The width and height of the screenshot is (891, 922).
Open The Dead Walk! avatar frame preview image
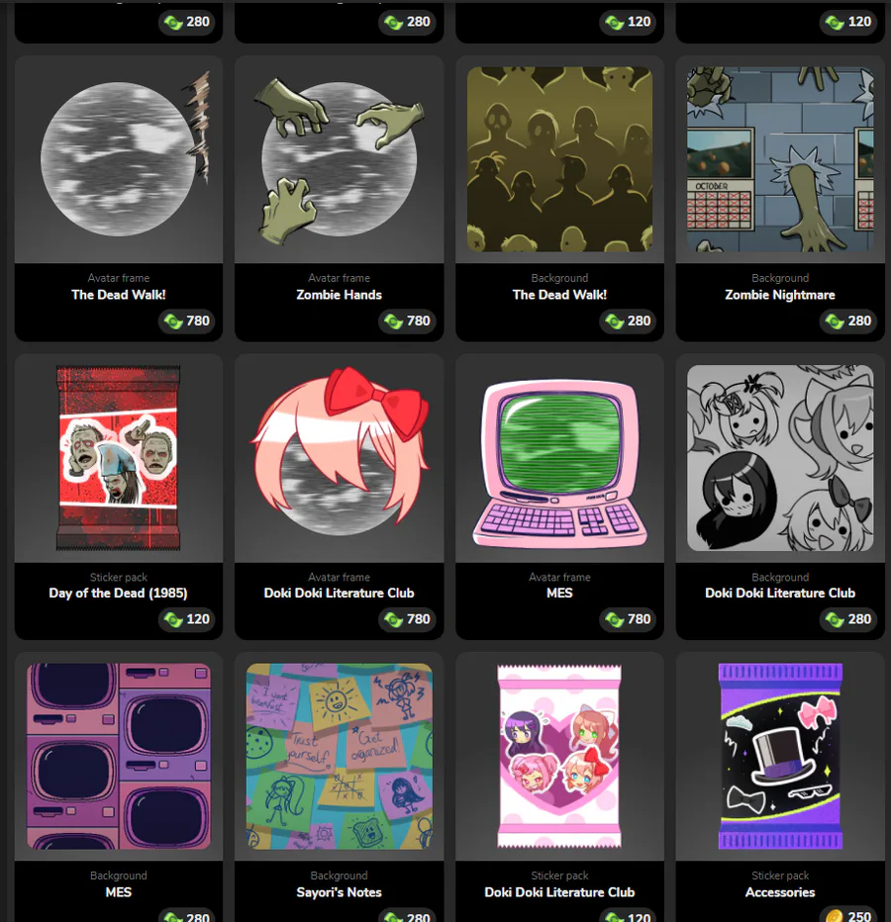pyautogui.click(x=125, y=158)
